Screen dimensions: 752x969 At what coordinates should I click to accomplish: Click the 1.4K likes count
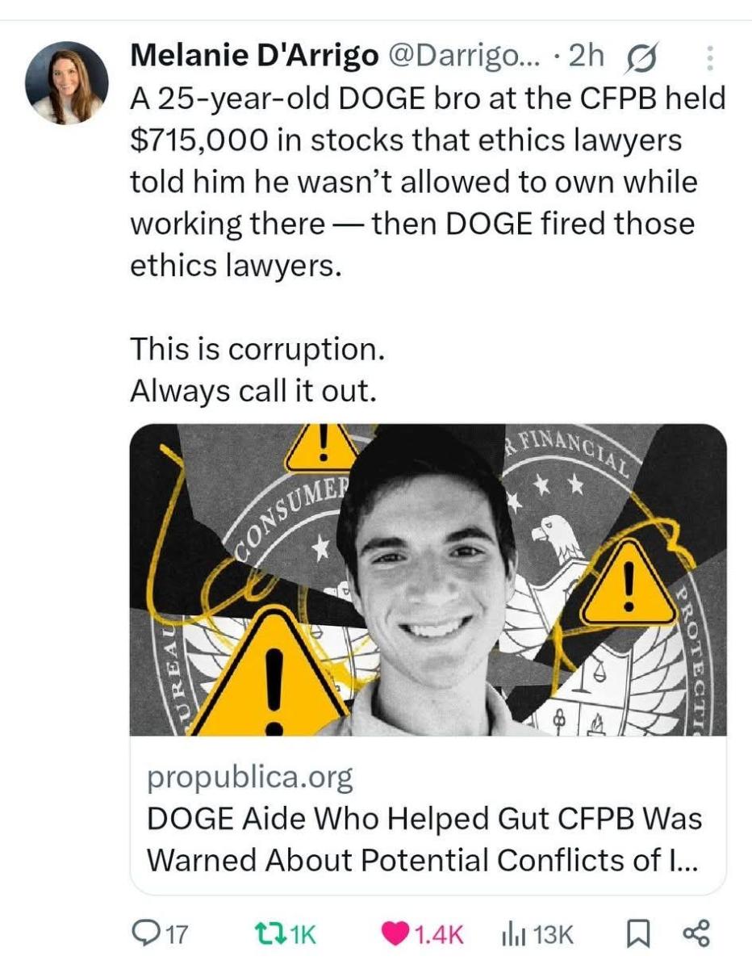pyautogui.click(x=439, y=935)
